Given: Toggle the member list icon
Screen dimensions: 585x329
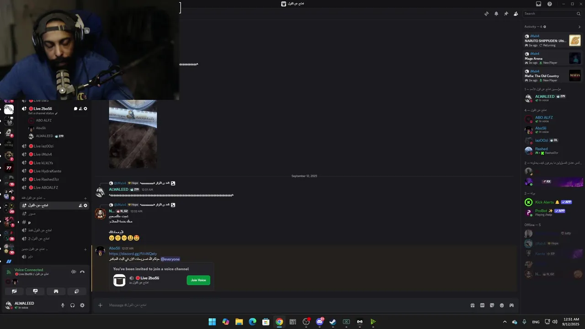Looking at the screenshot, I should coord(516,14).
